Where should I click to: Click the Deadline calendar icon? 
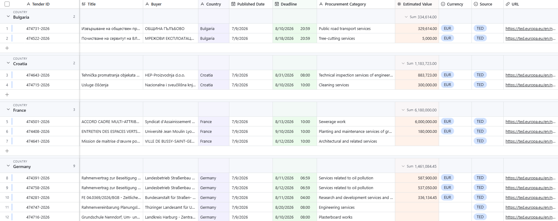click(x=277, y=4)
